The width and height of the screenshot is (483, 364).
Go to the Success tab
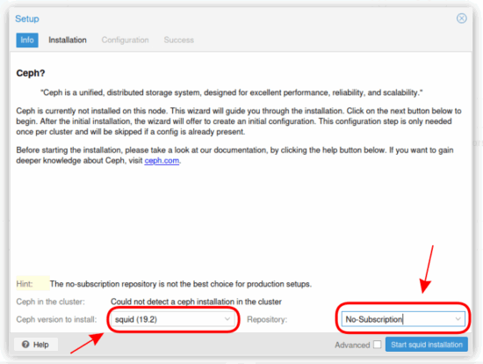(178, 40)
